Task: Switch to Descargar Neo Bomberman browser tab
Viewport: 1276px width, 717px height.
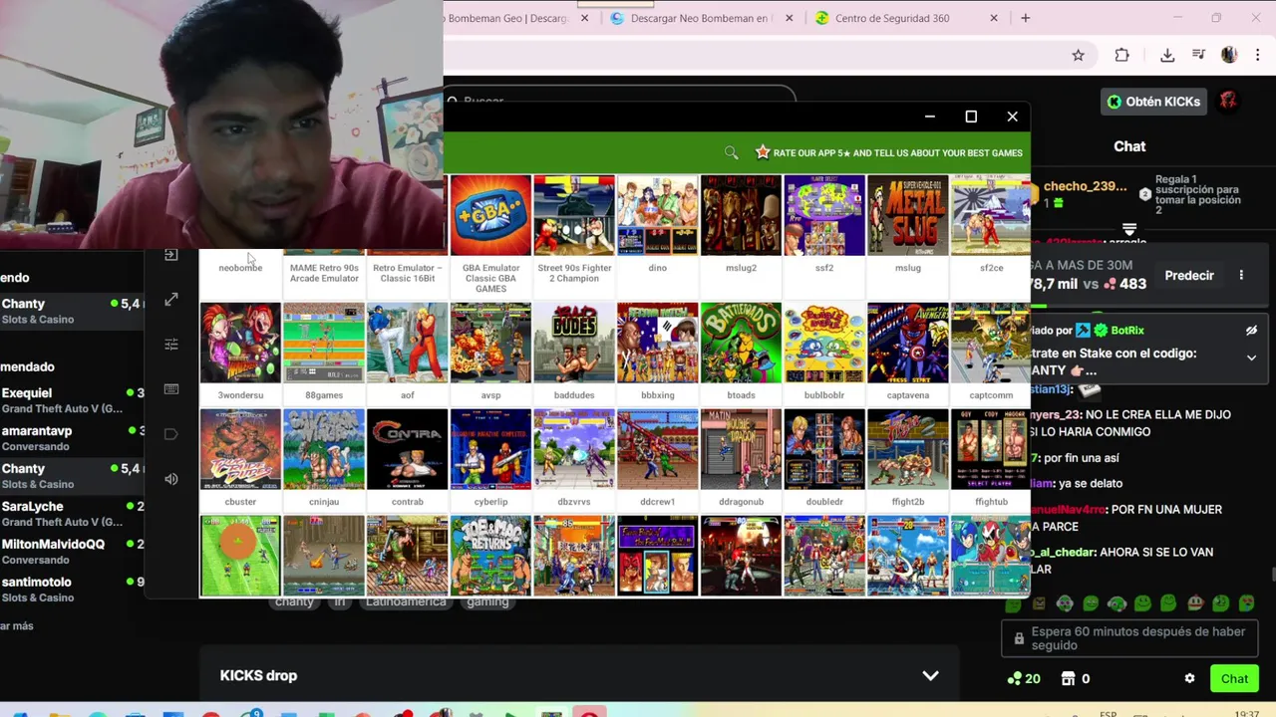Action: pyautogui.click(x=702, y=18)
